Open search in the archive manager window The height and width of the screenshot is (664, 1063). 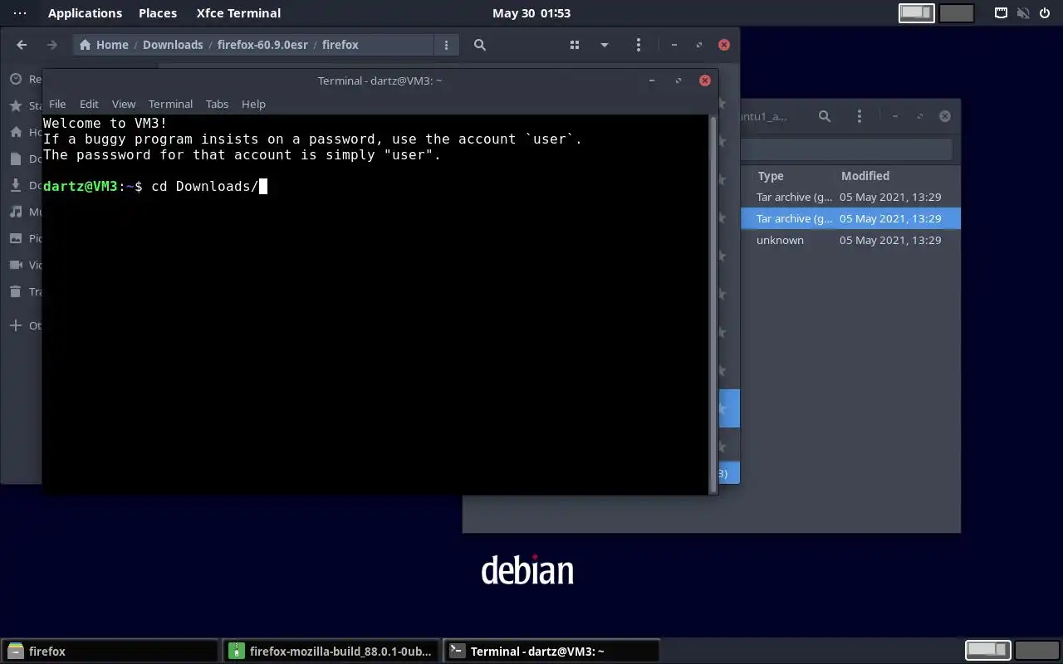[x=825, y=116]
